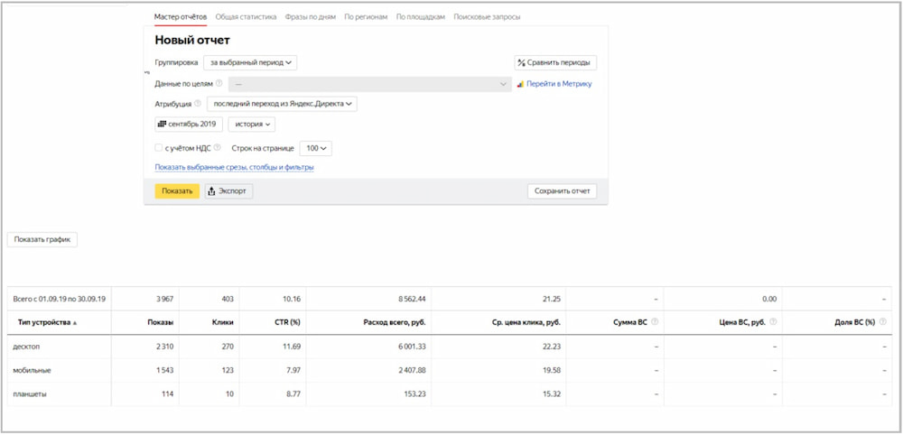Click Сохранить отчет button
The image size is (903, 435).
pyautogui.click(x=562, y=191)
